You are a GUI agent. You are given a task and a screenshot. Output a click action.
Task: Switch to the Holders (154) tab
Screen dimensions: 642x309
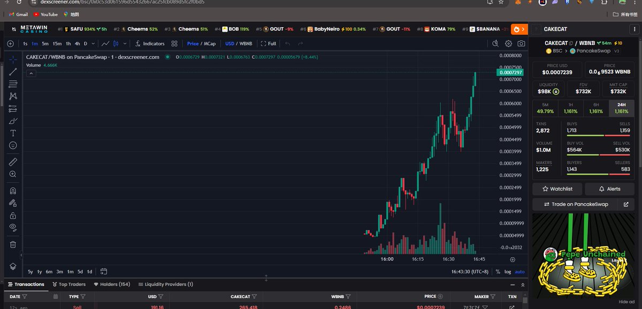(112, 284)
